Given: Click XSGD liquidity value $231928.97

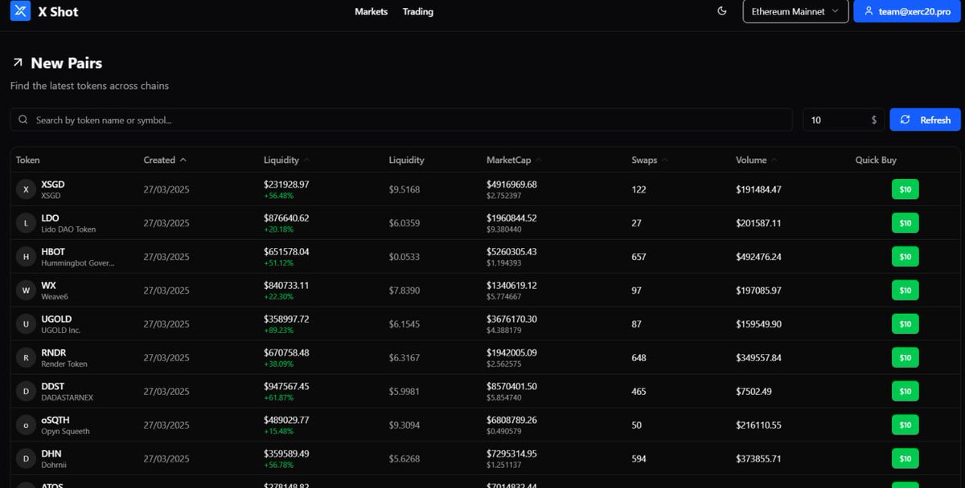Looking at the screenshot, I should coord(286,185).
